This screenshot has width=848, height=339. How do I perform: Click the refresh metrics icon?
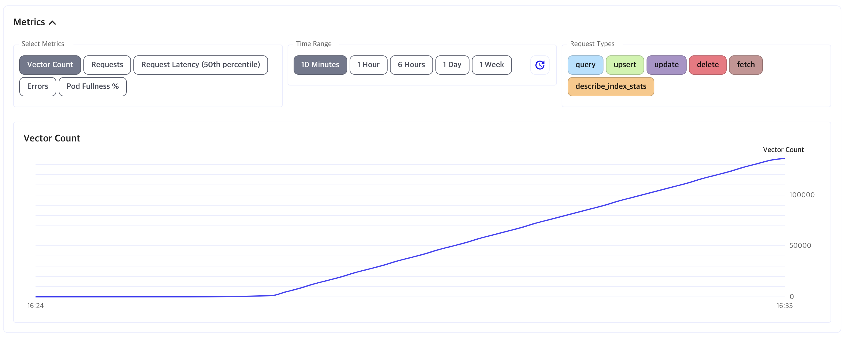point(540,65)
